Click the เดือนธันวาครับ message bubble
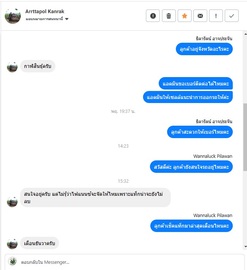The width and height of the screenshot is (247, 270). coord(39,243)
